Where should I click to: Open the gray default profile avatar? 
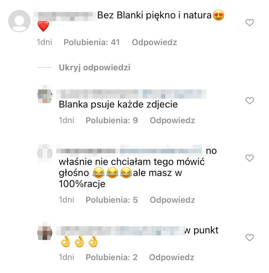pos(19,21)
